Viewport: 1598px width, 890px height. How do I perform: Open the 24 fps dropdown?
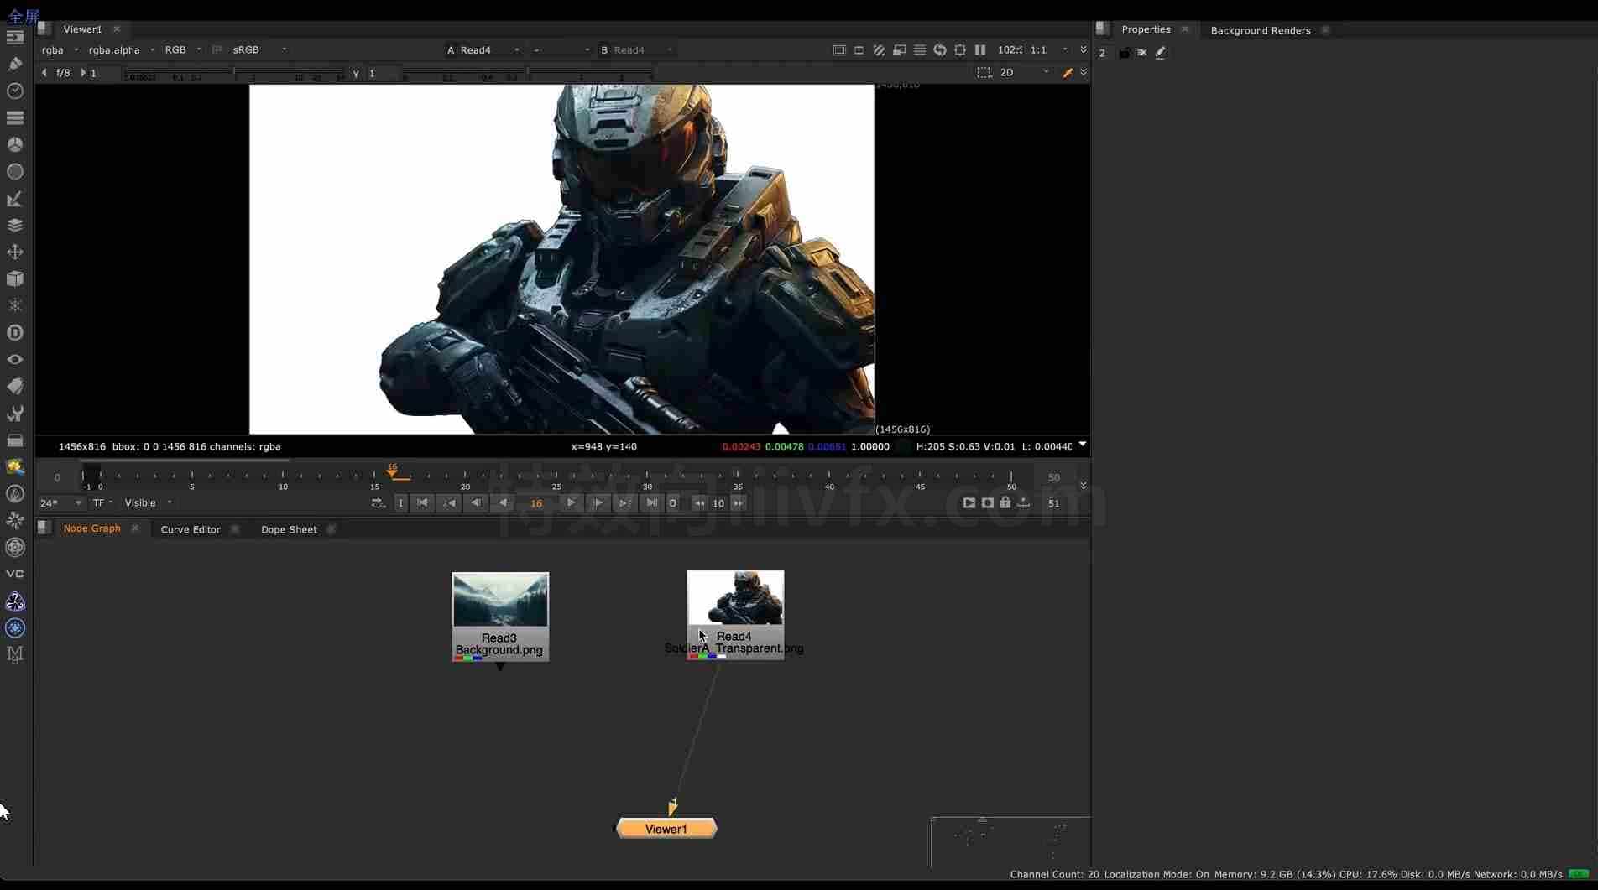[60, 503]
